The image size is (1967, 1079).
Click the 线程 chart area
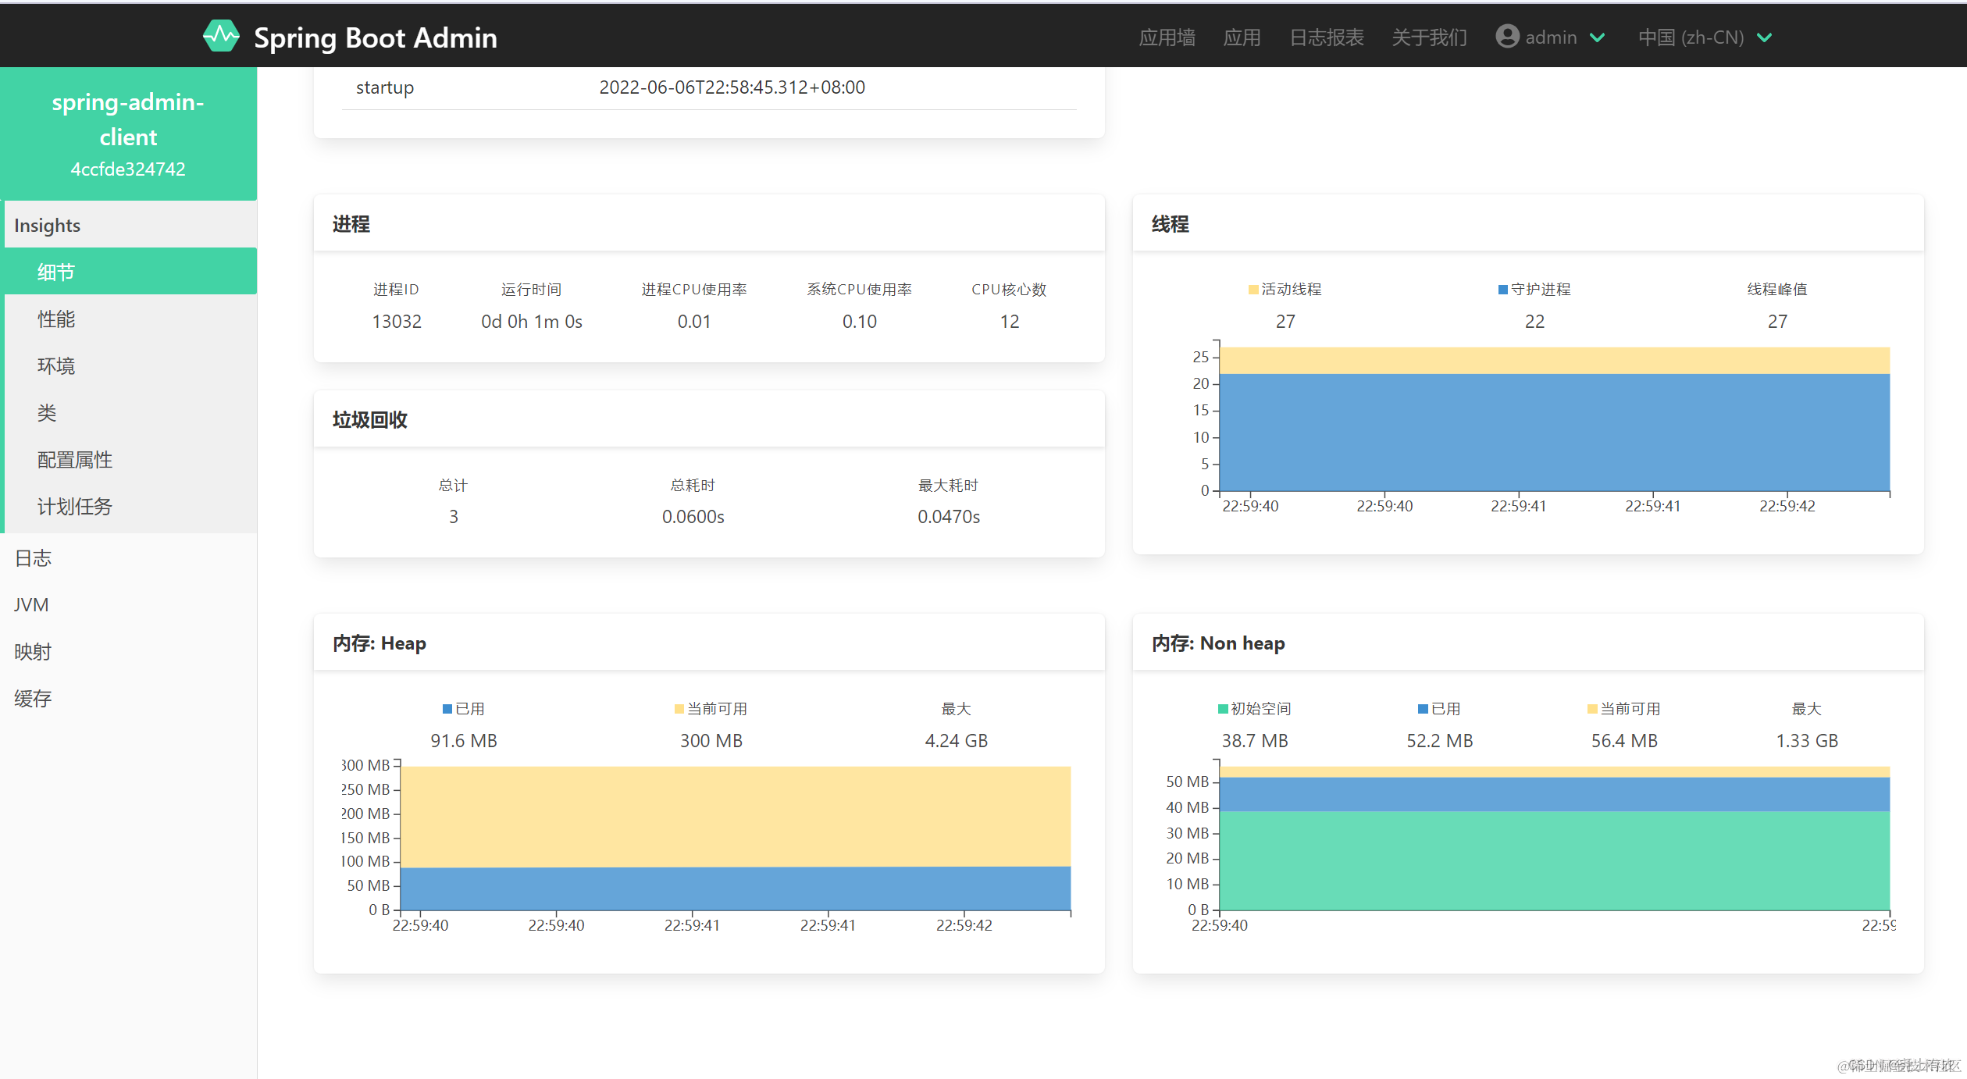pyautogui.click(x=1554, y=422)
